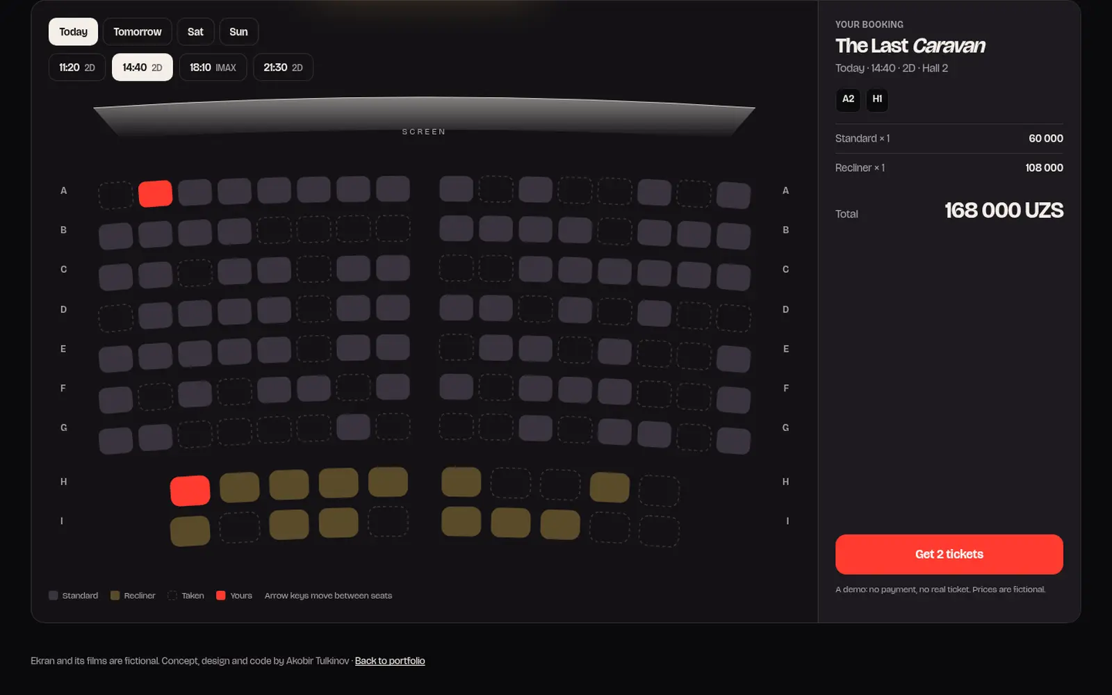Choose the Sat date tab
Screen dimensions: 1112x695
pos(195,32)
